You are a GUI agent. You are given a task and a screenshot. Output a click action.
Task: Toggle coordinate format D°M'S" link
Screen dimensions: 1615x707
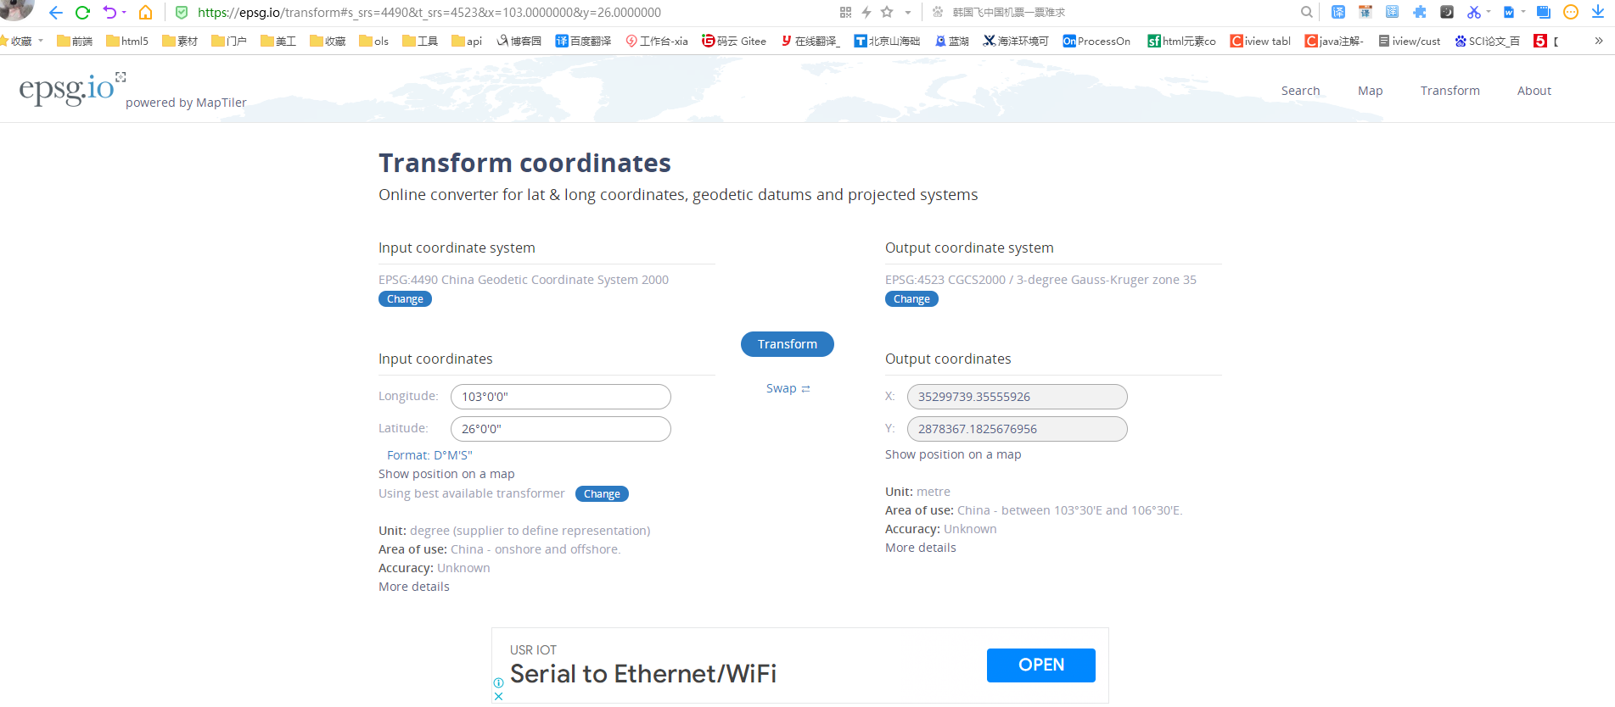(x=429, y=455)
